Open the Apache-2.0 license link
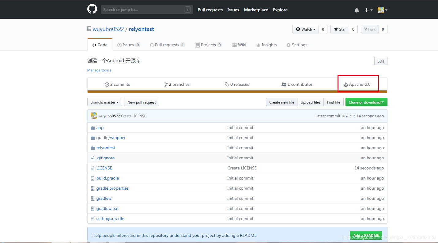 tap(357, 84)
